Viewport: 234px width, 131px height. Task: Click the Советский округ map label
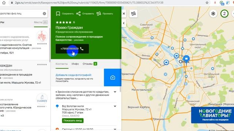point(146,26)
